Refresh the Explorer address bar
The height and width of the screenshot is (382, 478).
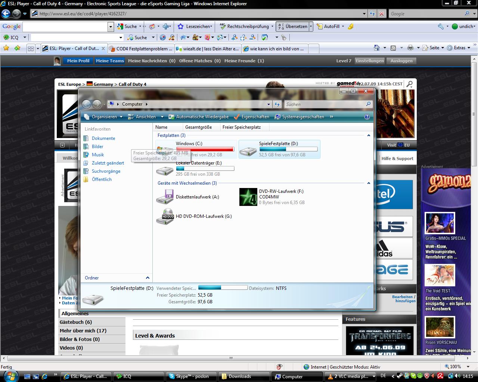pyautogui.click(x=277, y=104)
